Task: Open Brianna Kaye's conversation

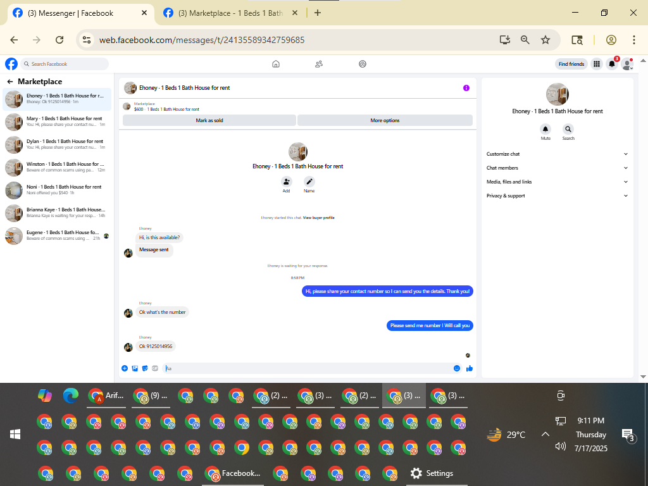Action: [x=57, y=213]
